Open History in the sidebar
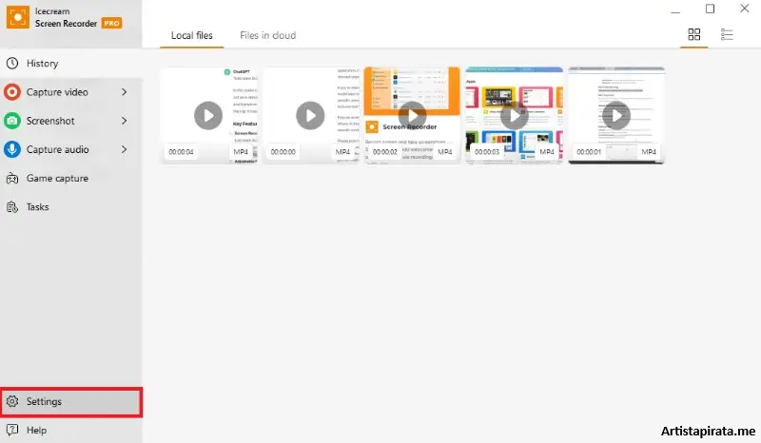761x443 pixels. (70, 63)
